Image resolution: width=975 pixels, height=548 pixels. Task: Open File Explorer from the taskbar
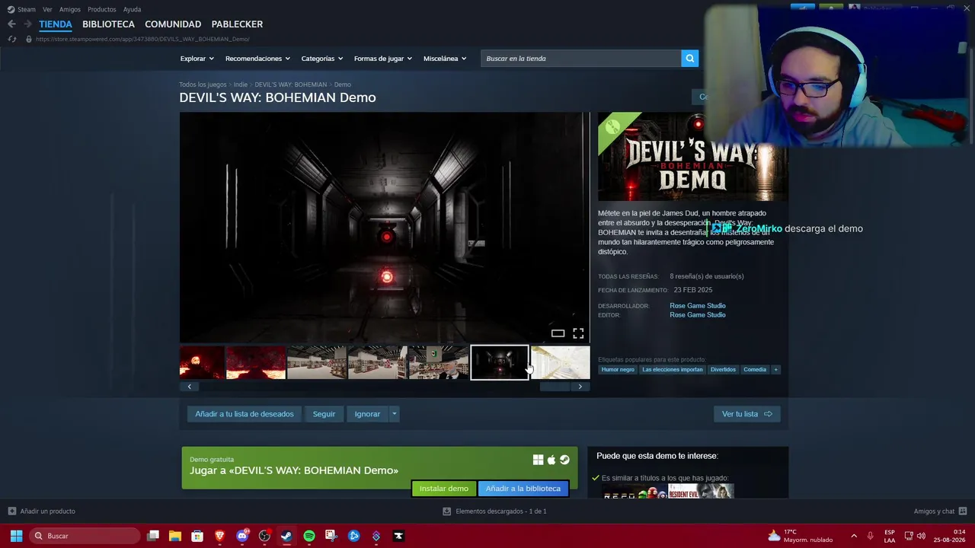click(175, 536)
